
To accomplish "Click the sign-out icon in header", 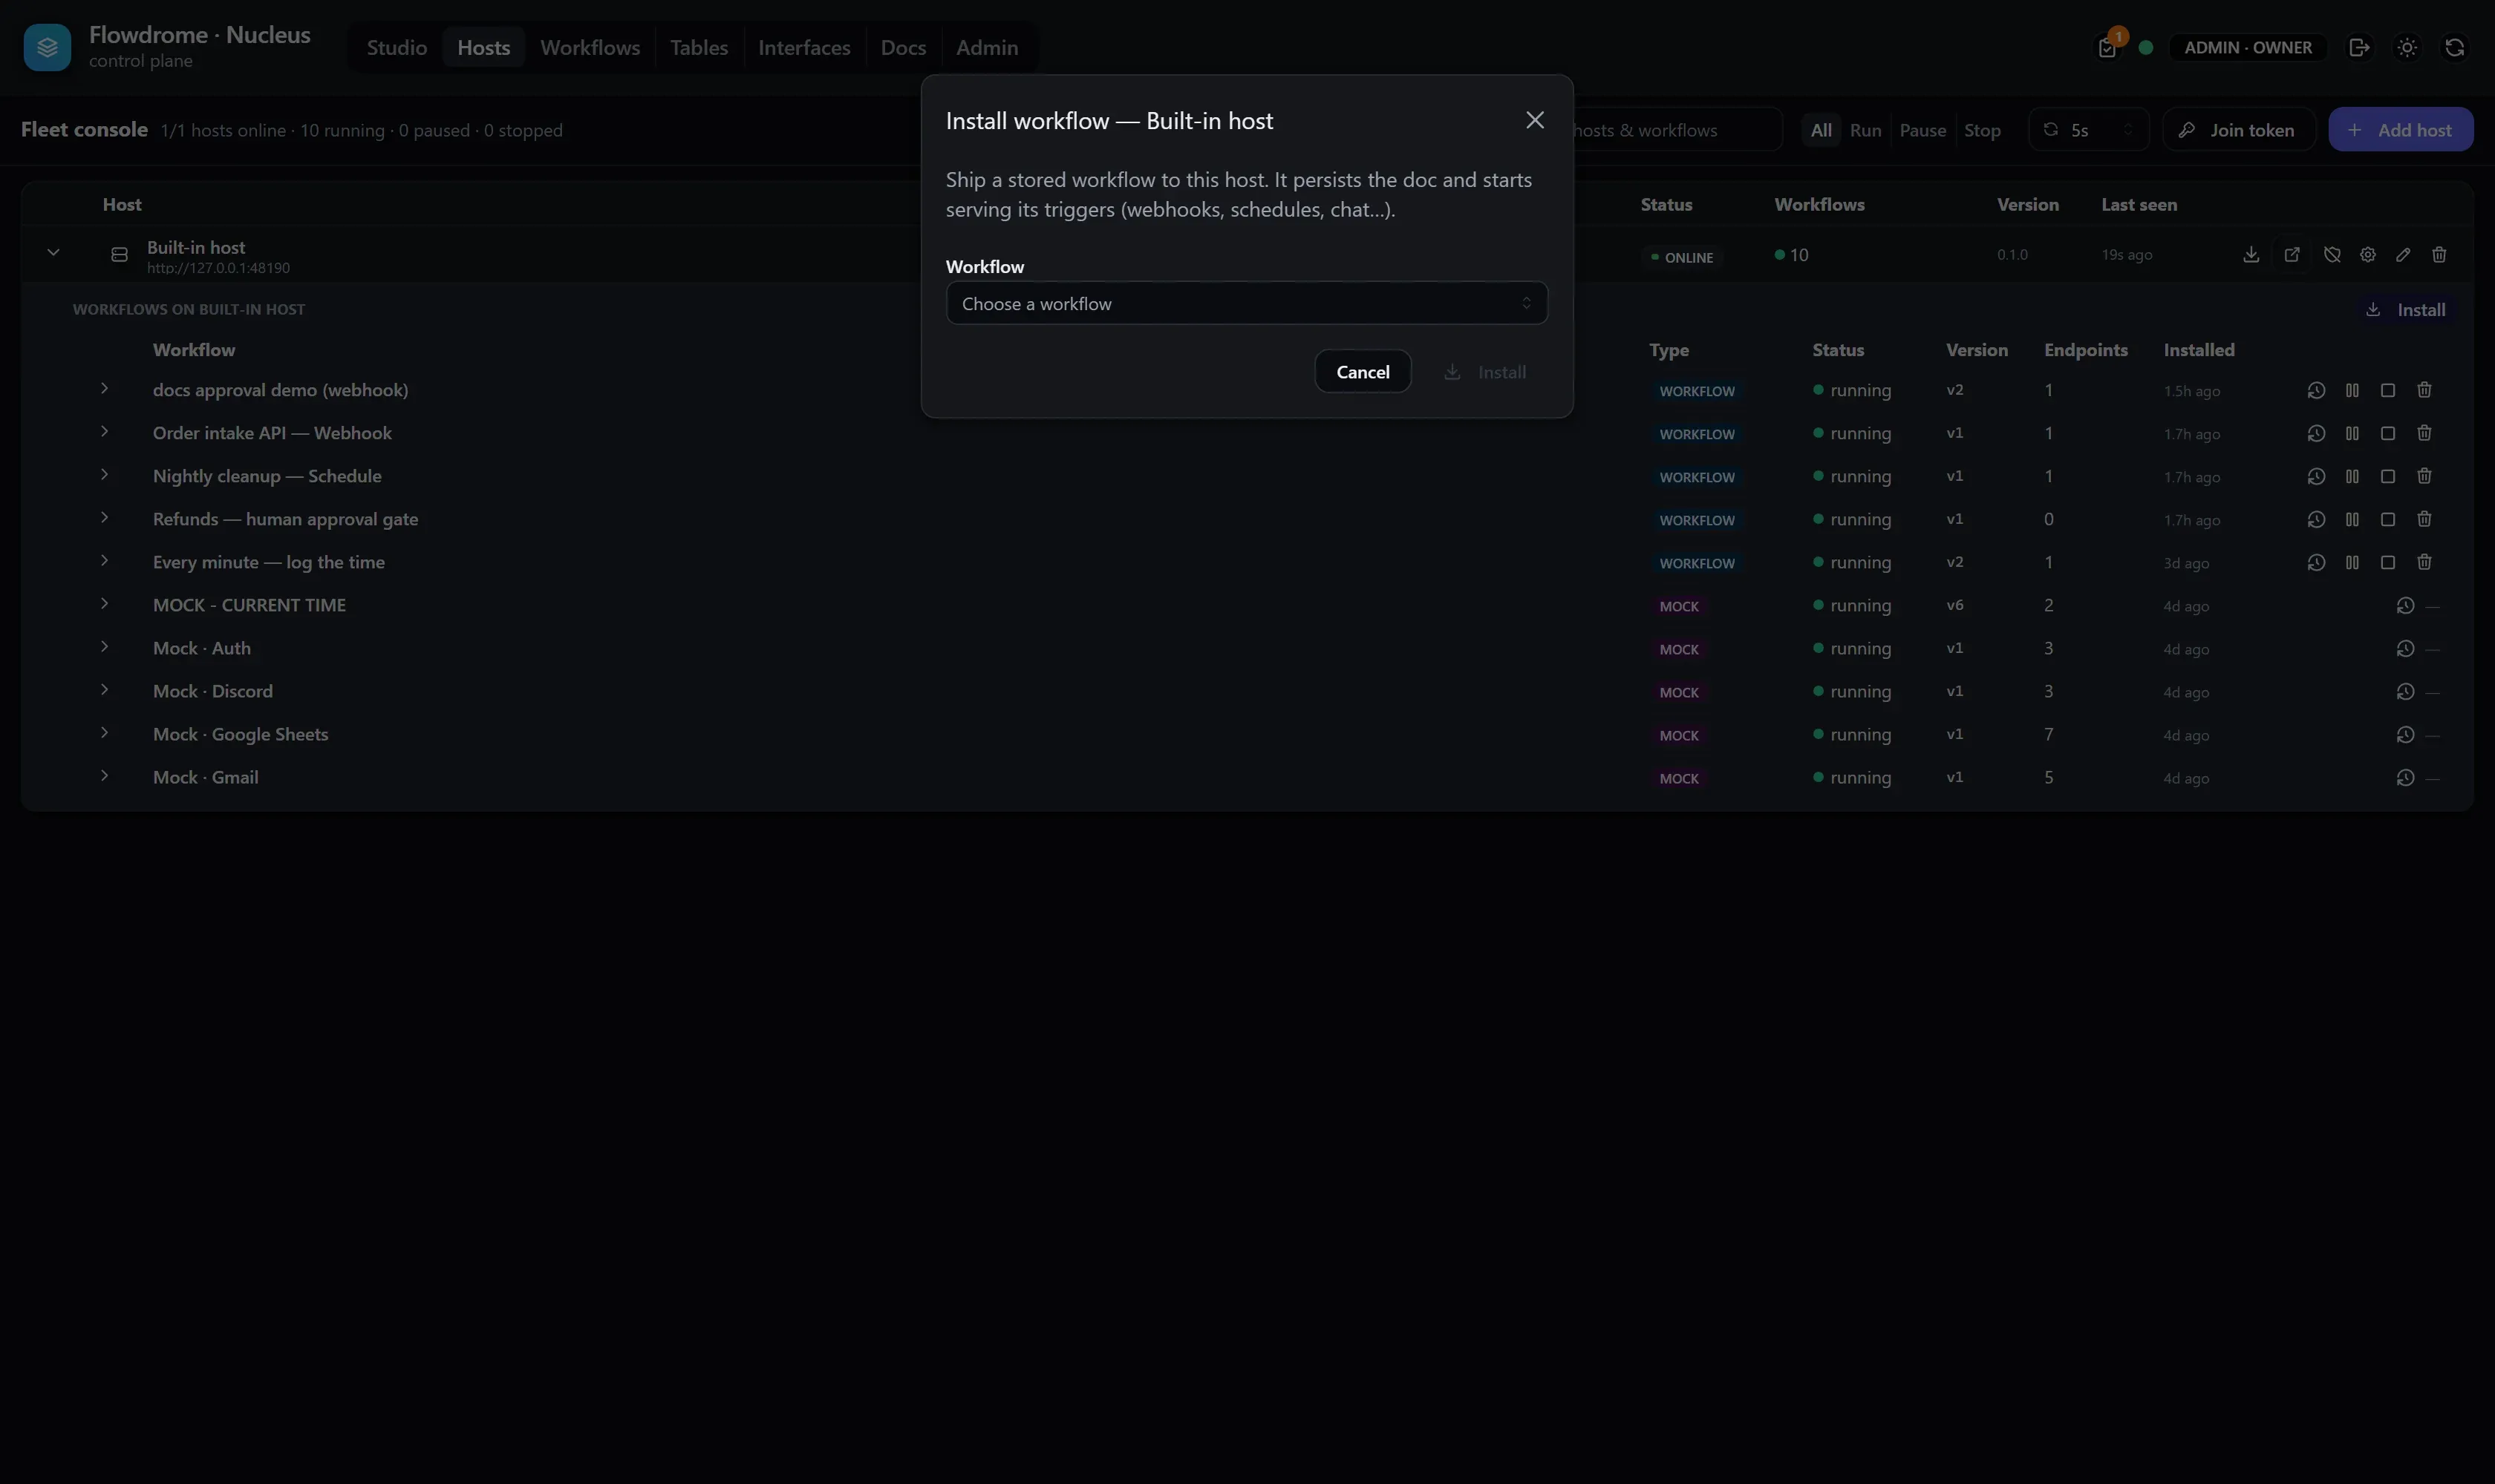I will pyautogui.click(x=2359, y=47).
